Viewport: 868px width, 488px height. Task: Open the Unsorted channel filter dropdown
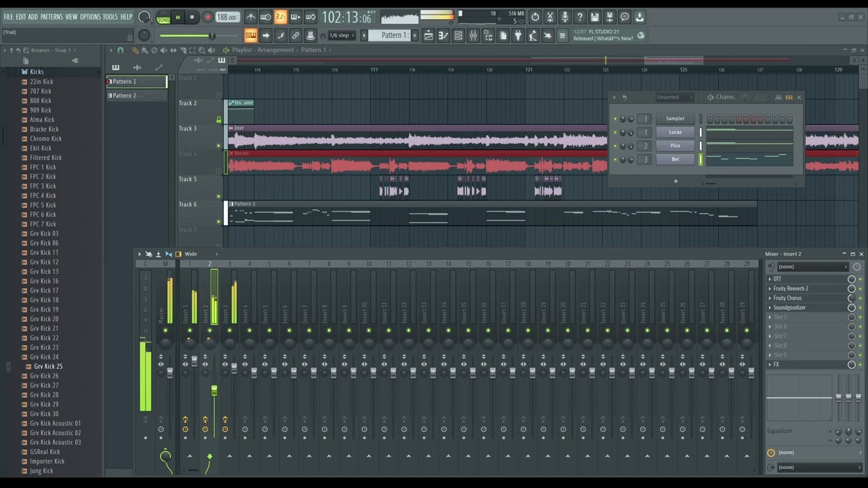675,97
